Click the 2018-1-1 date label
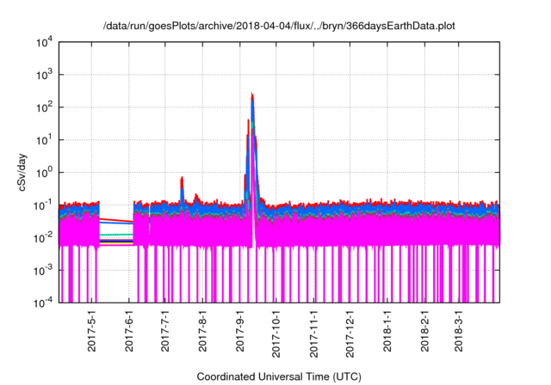This screenshot has width=551, height=385. (387, 330)
